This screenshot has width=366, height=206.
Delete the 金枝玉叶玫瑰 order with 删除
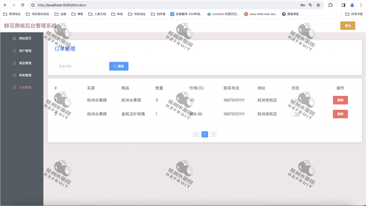point(340,114)
